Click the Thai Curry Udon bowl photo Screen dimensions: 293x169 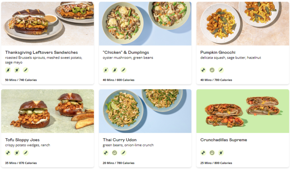(145, 111)
